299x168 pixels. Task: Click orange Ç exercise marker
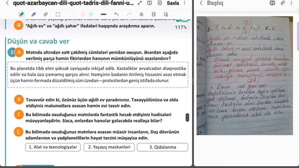(19, 132)
